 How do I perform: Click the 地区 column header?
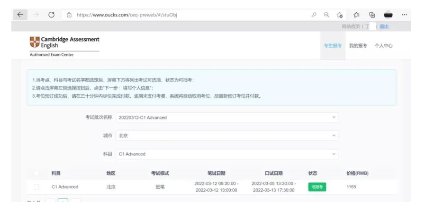pyautogui.click(x=111, y=173)
